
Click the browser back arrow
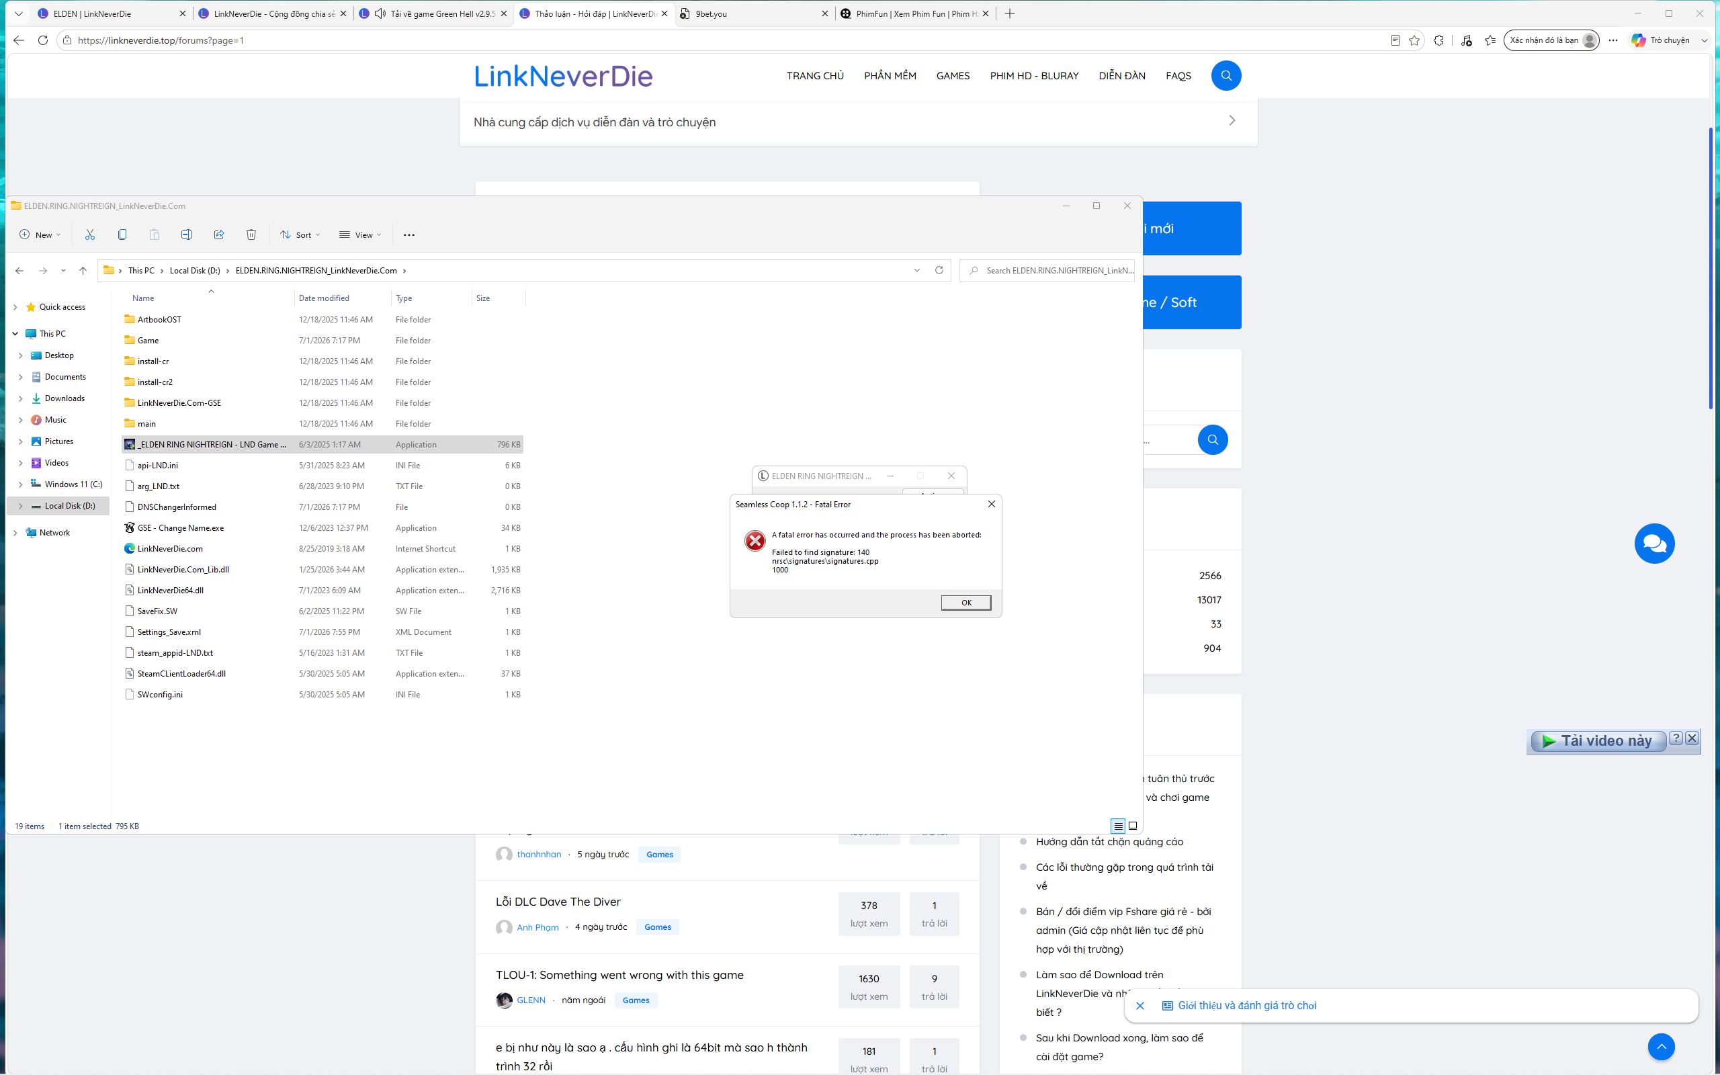(x=19, y=40)
